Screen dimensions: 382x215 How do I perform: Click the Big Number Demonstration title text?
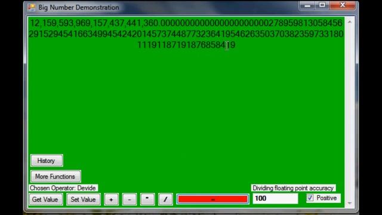[x=79, y=7]
